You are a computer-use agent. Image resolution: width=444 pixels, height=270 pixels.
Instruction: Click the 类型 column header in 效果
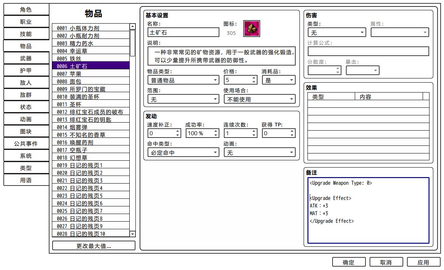pyautogui.click(x=331, y=96)
